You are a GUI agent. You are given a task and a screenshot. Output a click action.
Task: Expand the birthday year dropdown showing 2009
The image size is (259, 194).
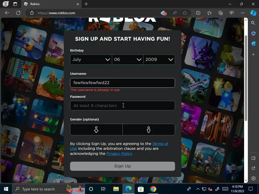159,60
